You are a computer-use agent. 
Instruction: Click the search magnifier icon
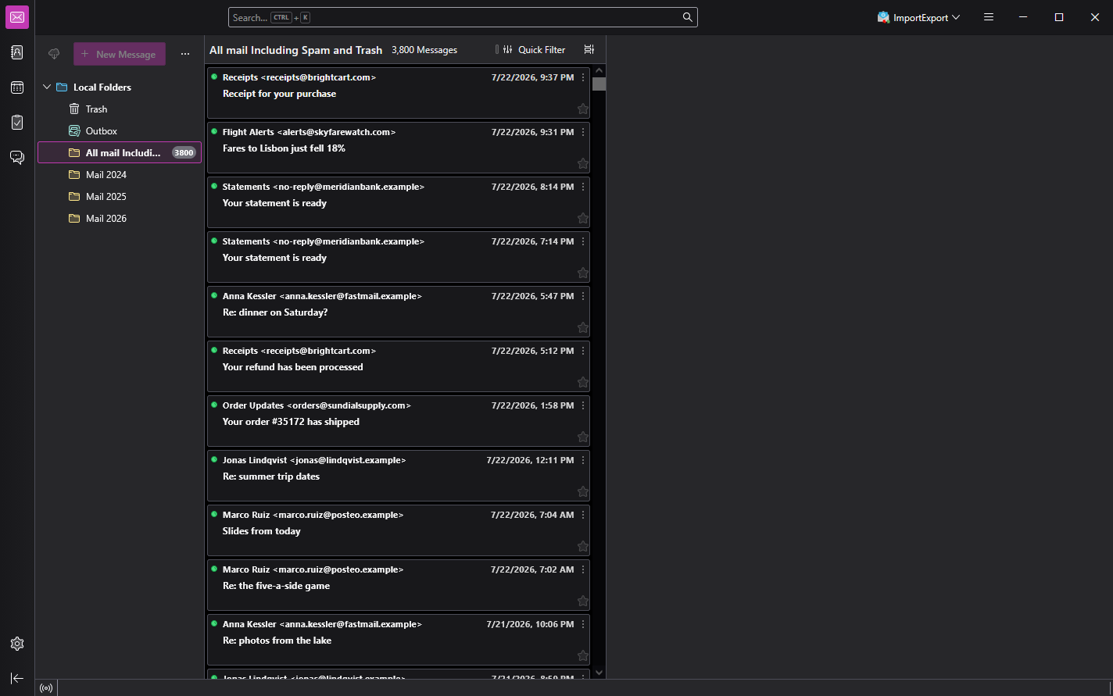pos(687,17)
